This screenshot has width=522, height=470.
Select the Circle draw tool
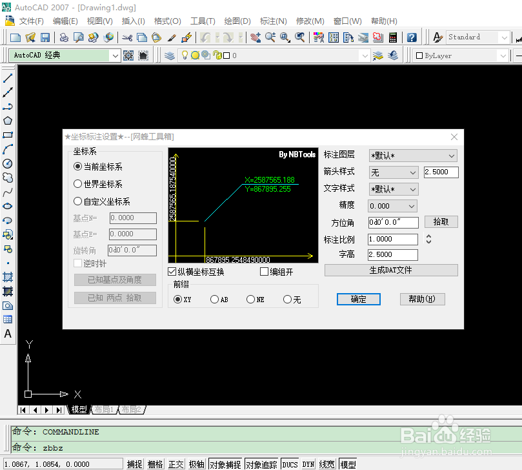point(8,163)
